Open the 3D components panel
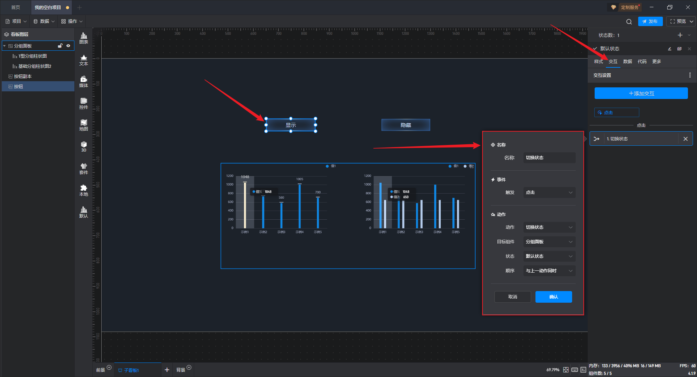The width and height of the screenshot is (697, 377). click(x=83, y=146)
